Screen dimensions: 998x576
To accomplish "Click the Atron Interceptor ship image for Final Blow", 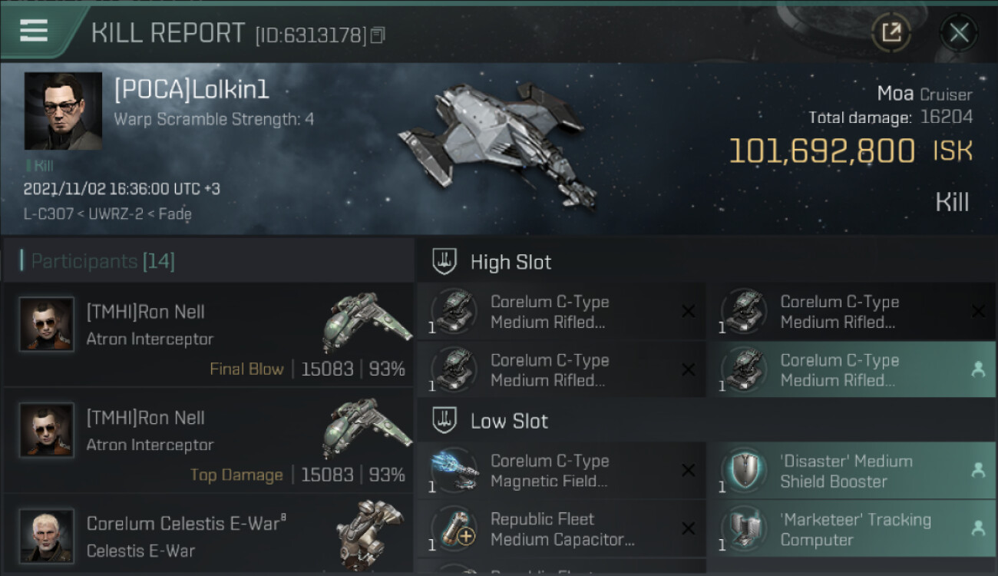I will point(366,321).
